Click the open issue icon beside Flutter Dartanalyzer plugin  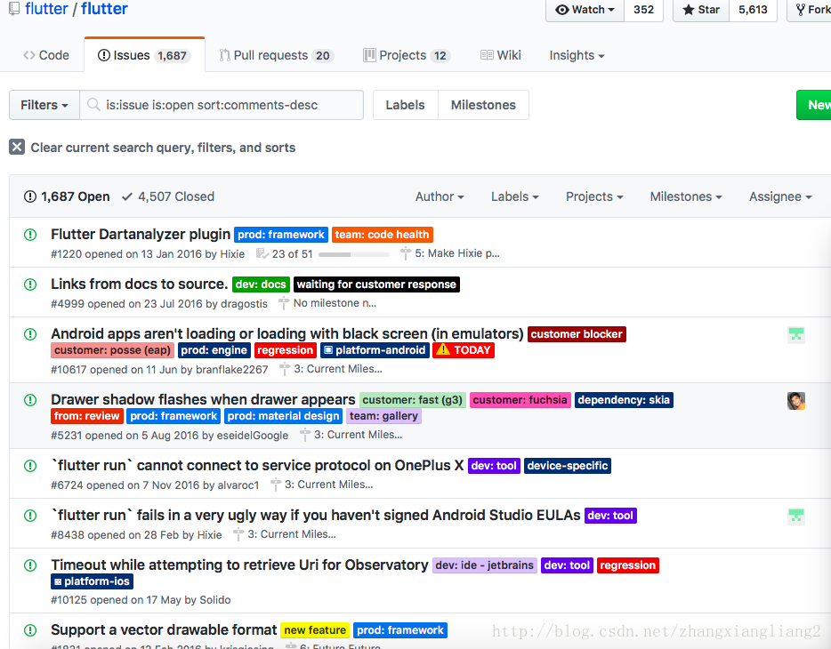click(30, 235)
